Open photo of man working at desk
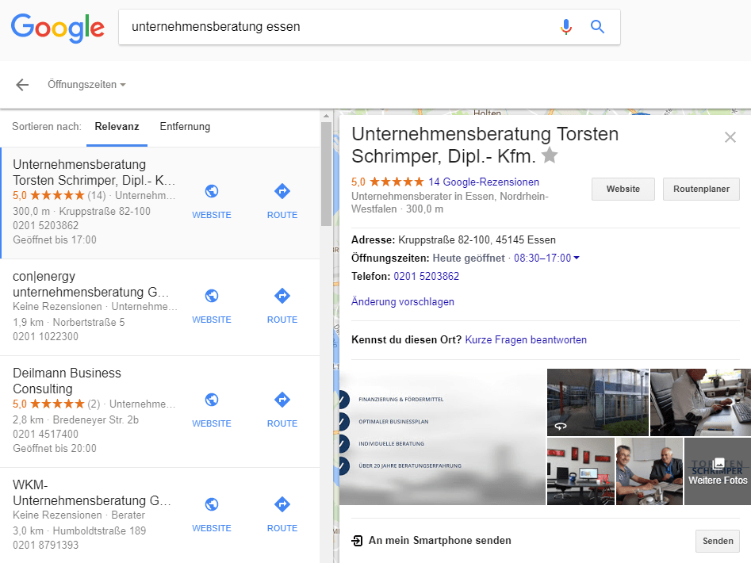Image resolution: width=751 pixels, height=563 pixels. [x=701, y=402]
